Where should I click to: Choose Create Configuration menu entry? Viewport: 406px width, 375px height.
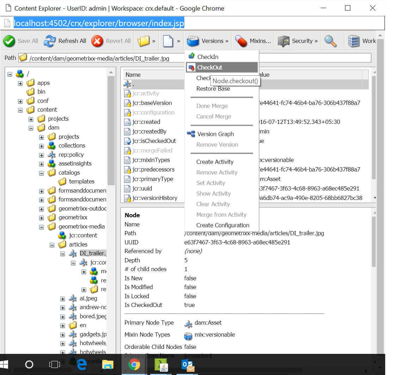[223, 225]
